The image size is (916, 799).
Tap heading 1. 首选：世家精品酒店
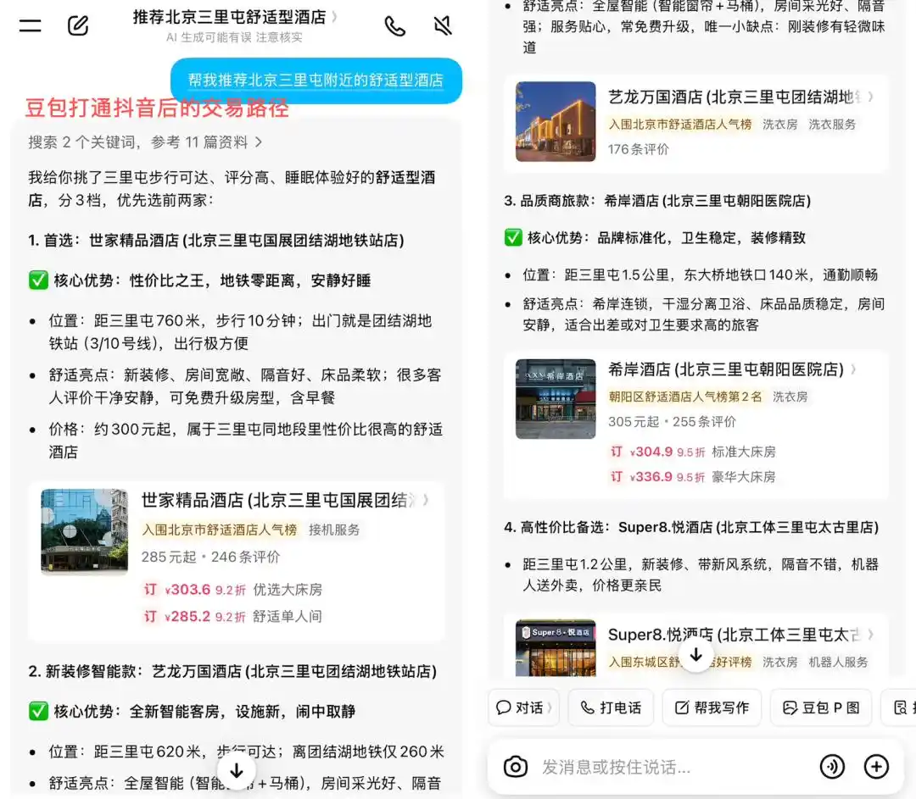coord(216,241)
